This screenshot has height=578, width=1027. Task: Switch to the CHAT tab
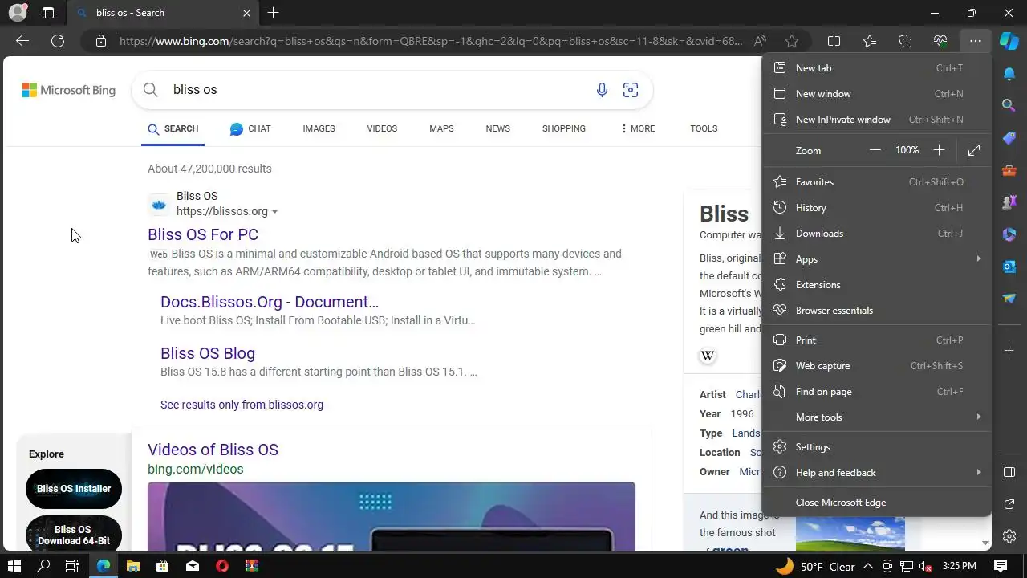[x=250, y=128]
